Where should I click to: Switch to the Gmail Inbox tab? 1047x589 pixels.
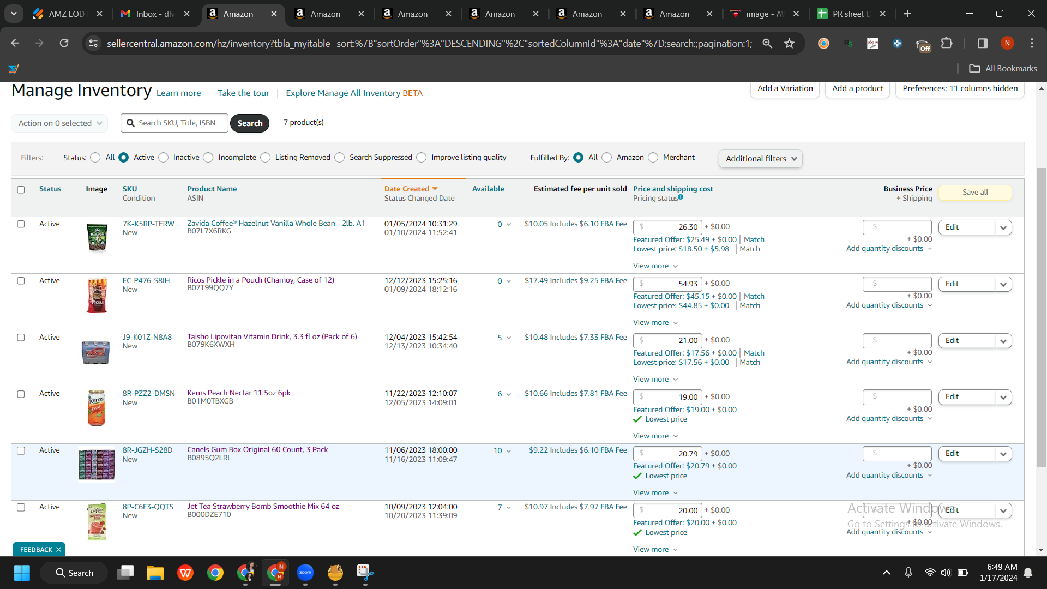coord(155,14)
